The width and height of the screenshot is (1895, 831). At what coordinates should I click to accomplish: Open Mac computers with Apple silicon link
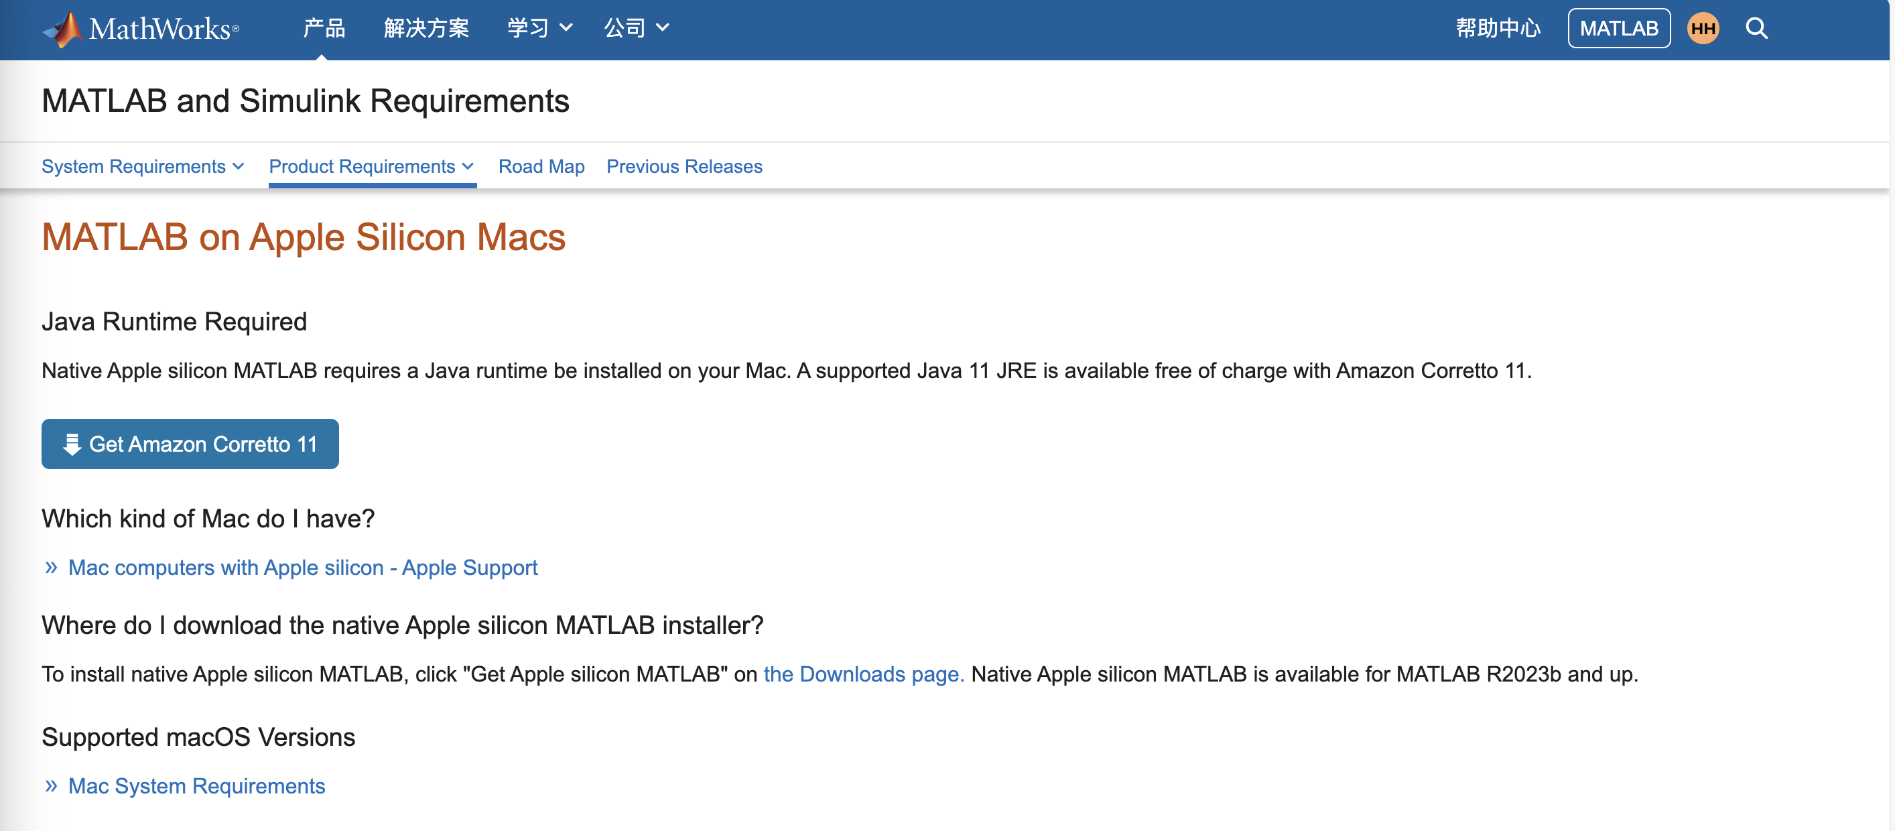(302, 567)
